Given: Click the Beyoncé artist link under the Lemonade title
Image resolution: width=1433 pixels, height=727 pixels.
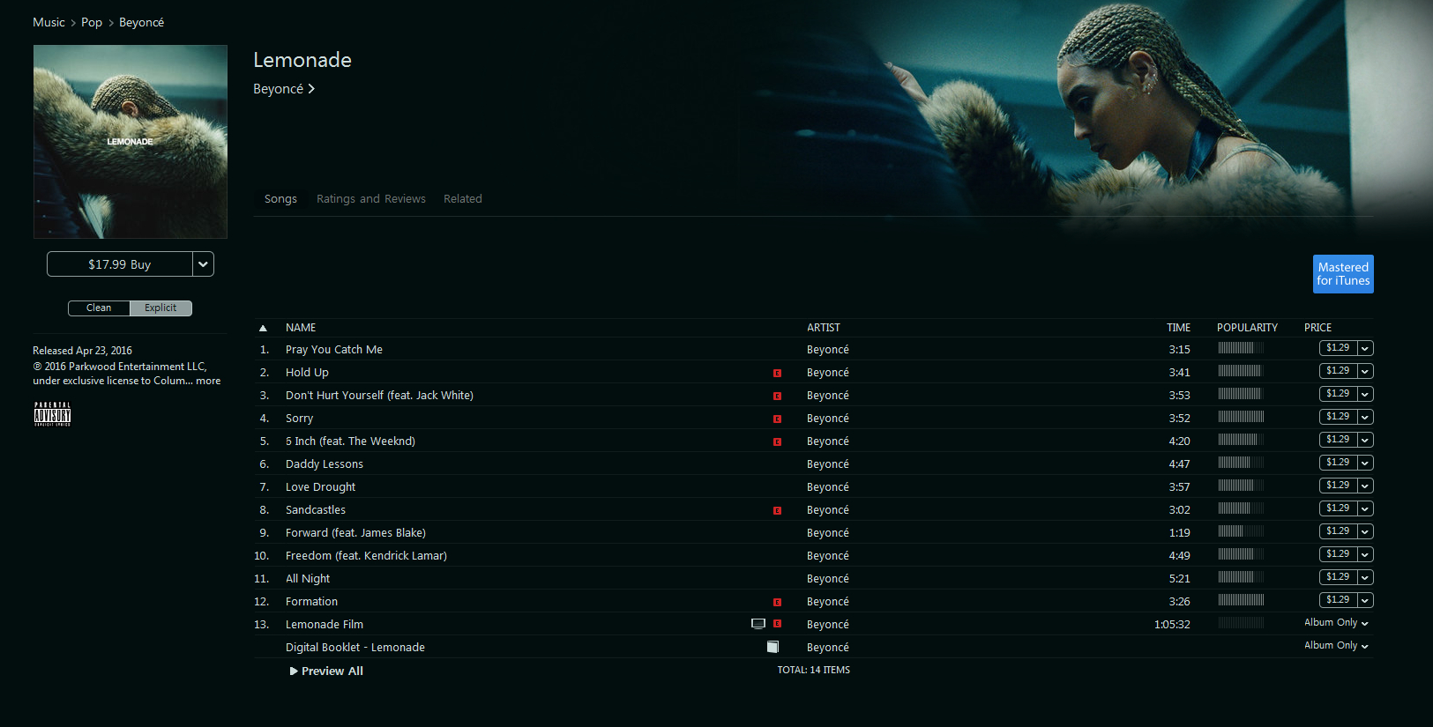Looking at the screenshot, I should 279,89.
